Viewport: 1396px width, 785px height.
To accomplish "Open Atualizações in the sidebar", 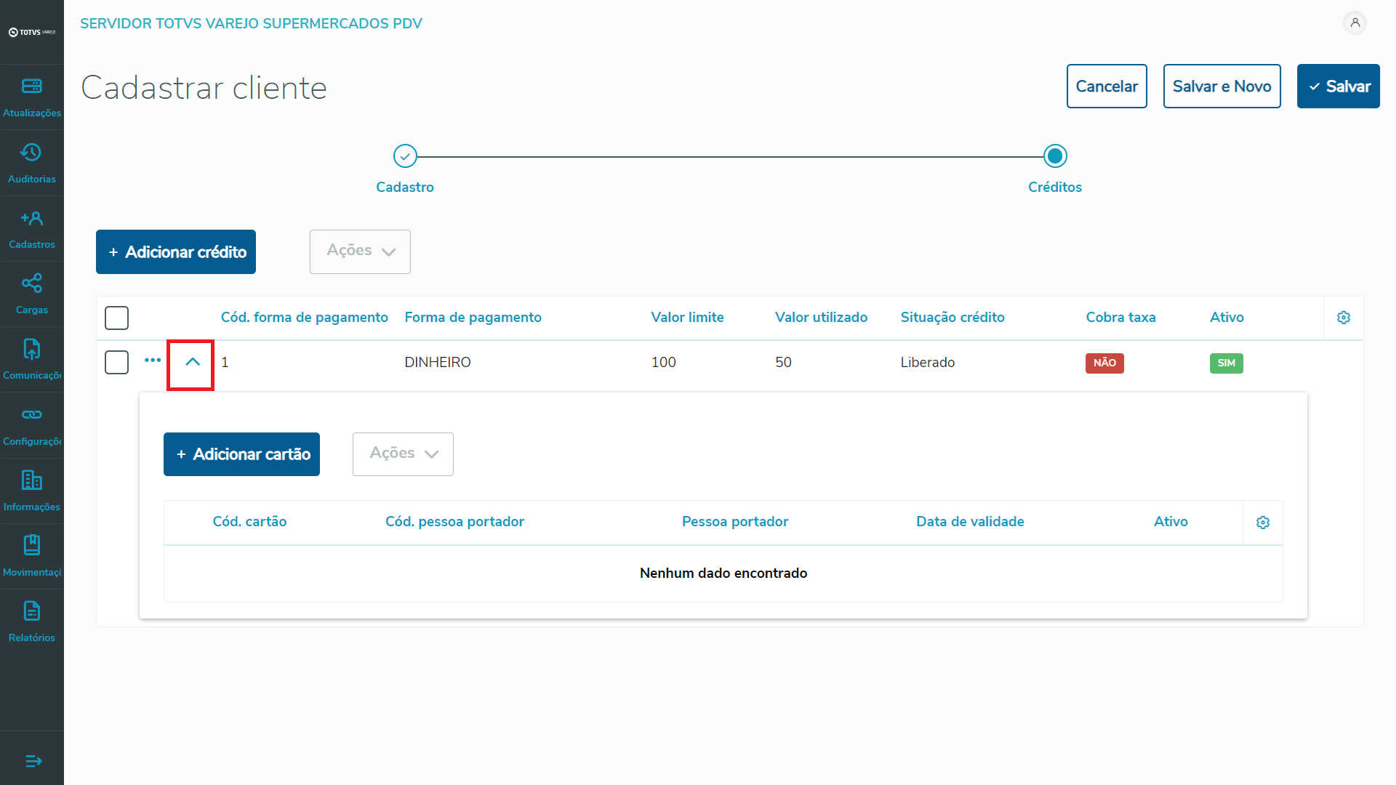I will tap(32, 97).
